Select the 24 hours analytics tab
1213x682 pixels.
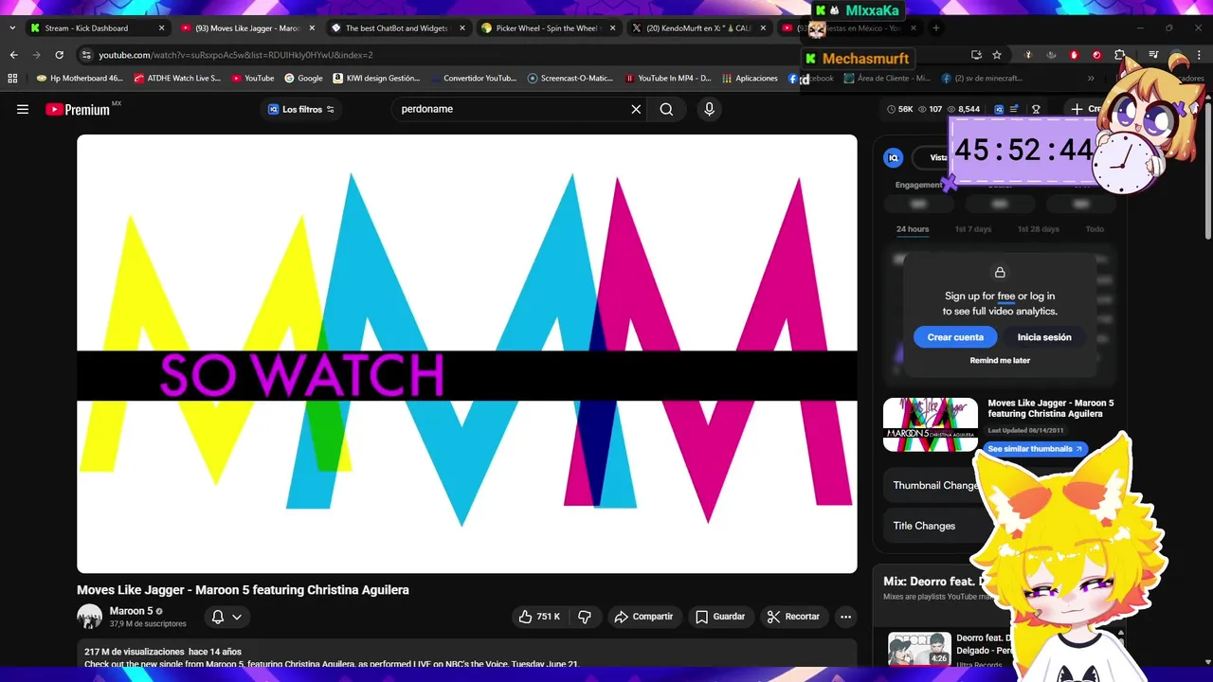pos(913,229)
